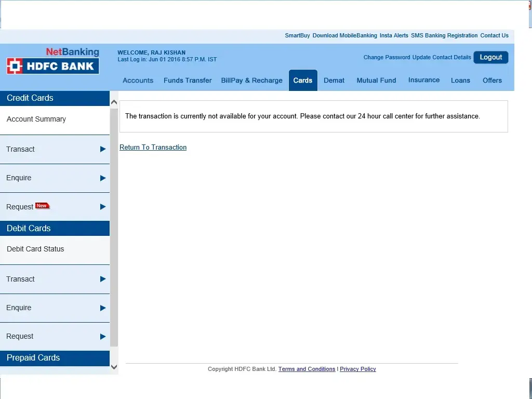
Task: Click the sidebar vertical scrollbar thumb
Action: [114, 228]
